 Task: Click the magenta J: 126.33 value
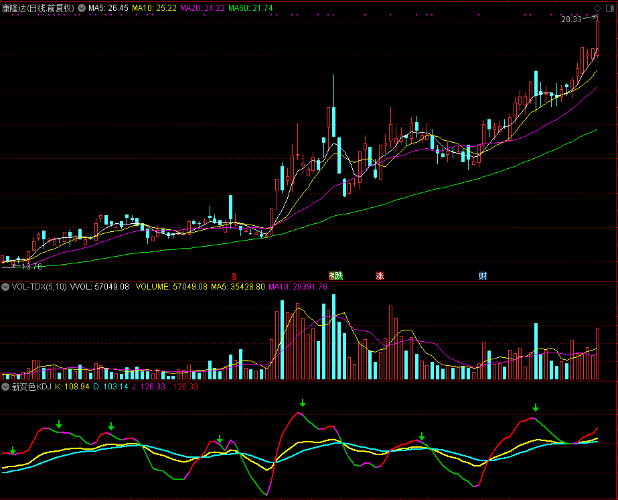click(x=149, y=387)
